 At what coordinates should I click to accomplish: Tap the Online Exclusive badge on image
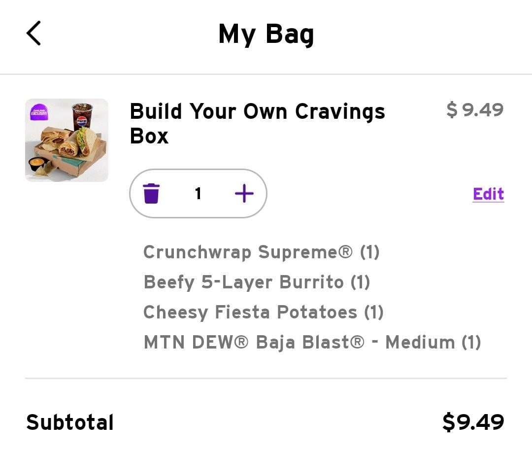[x=39, y=112]
